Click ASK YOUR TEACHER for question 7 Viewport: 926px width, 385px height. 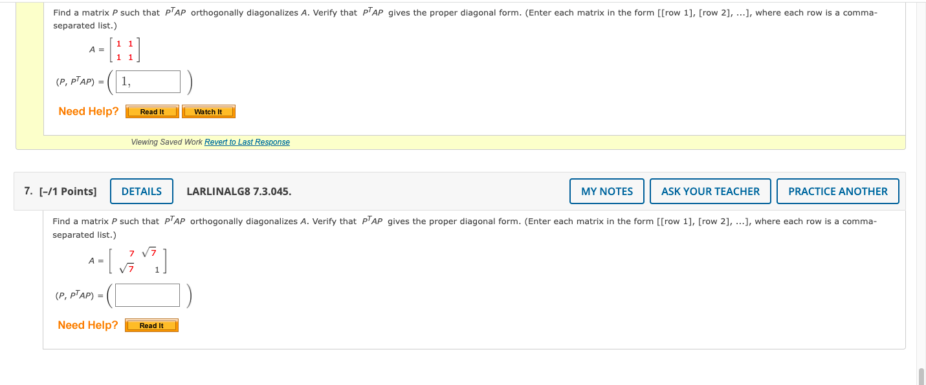coord(710,191)
